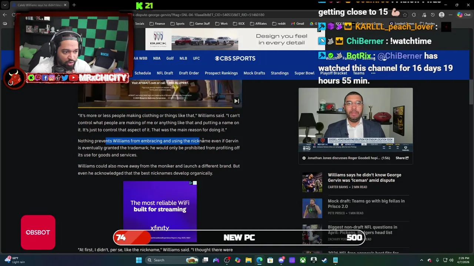This screenshot has width=474, height=266.
Task: Click the Task View taskbar icon
Action: [206, 260]
